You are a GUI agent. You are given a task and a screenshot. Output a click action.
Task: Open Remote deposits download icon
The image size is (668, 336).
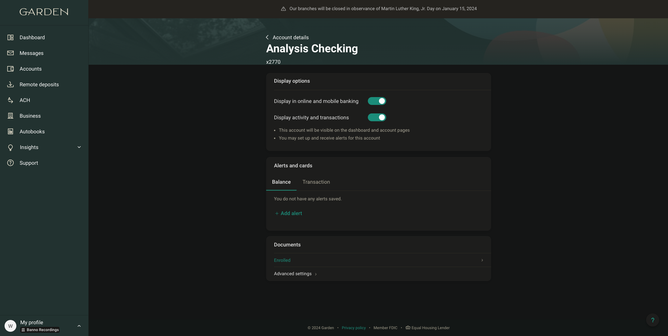[x=10, y=84]
